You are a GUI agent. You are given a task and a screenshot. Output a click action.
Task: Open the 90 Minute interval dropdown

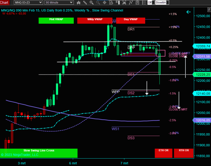point(59,2)
